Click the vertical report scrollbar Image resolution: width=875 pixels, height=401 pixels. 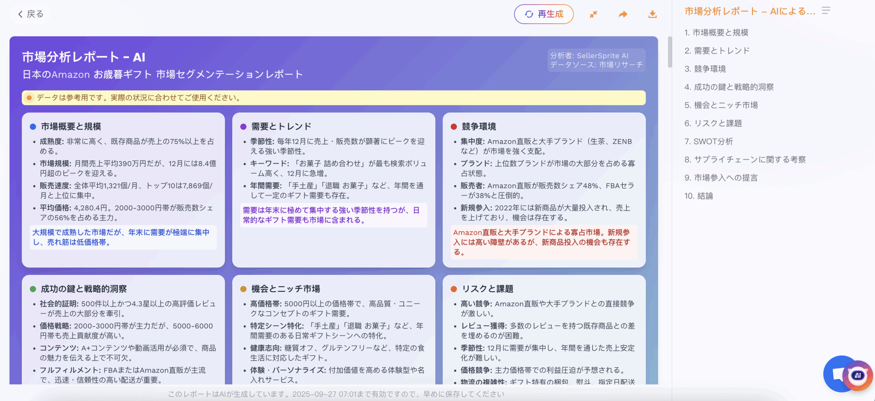click(x=670, y=52)
